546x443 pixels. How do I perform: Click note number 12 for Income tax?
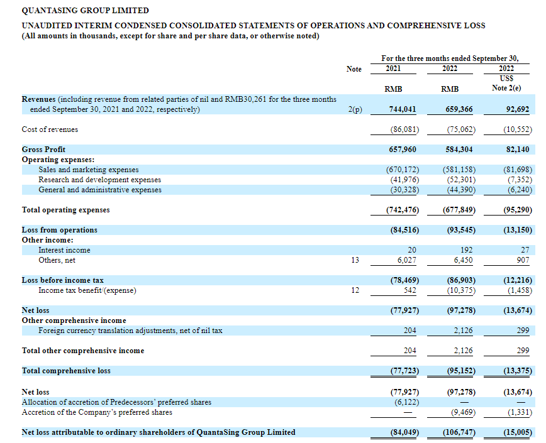pos(355,290)
